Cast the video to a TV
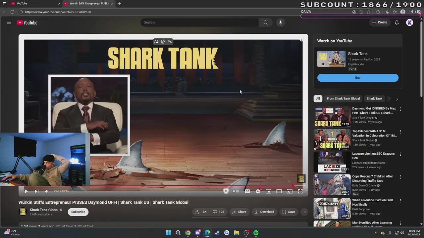Image resolution: width=424 pixels, height=238 pixels. pos(290,191)
